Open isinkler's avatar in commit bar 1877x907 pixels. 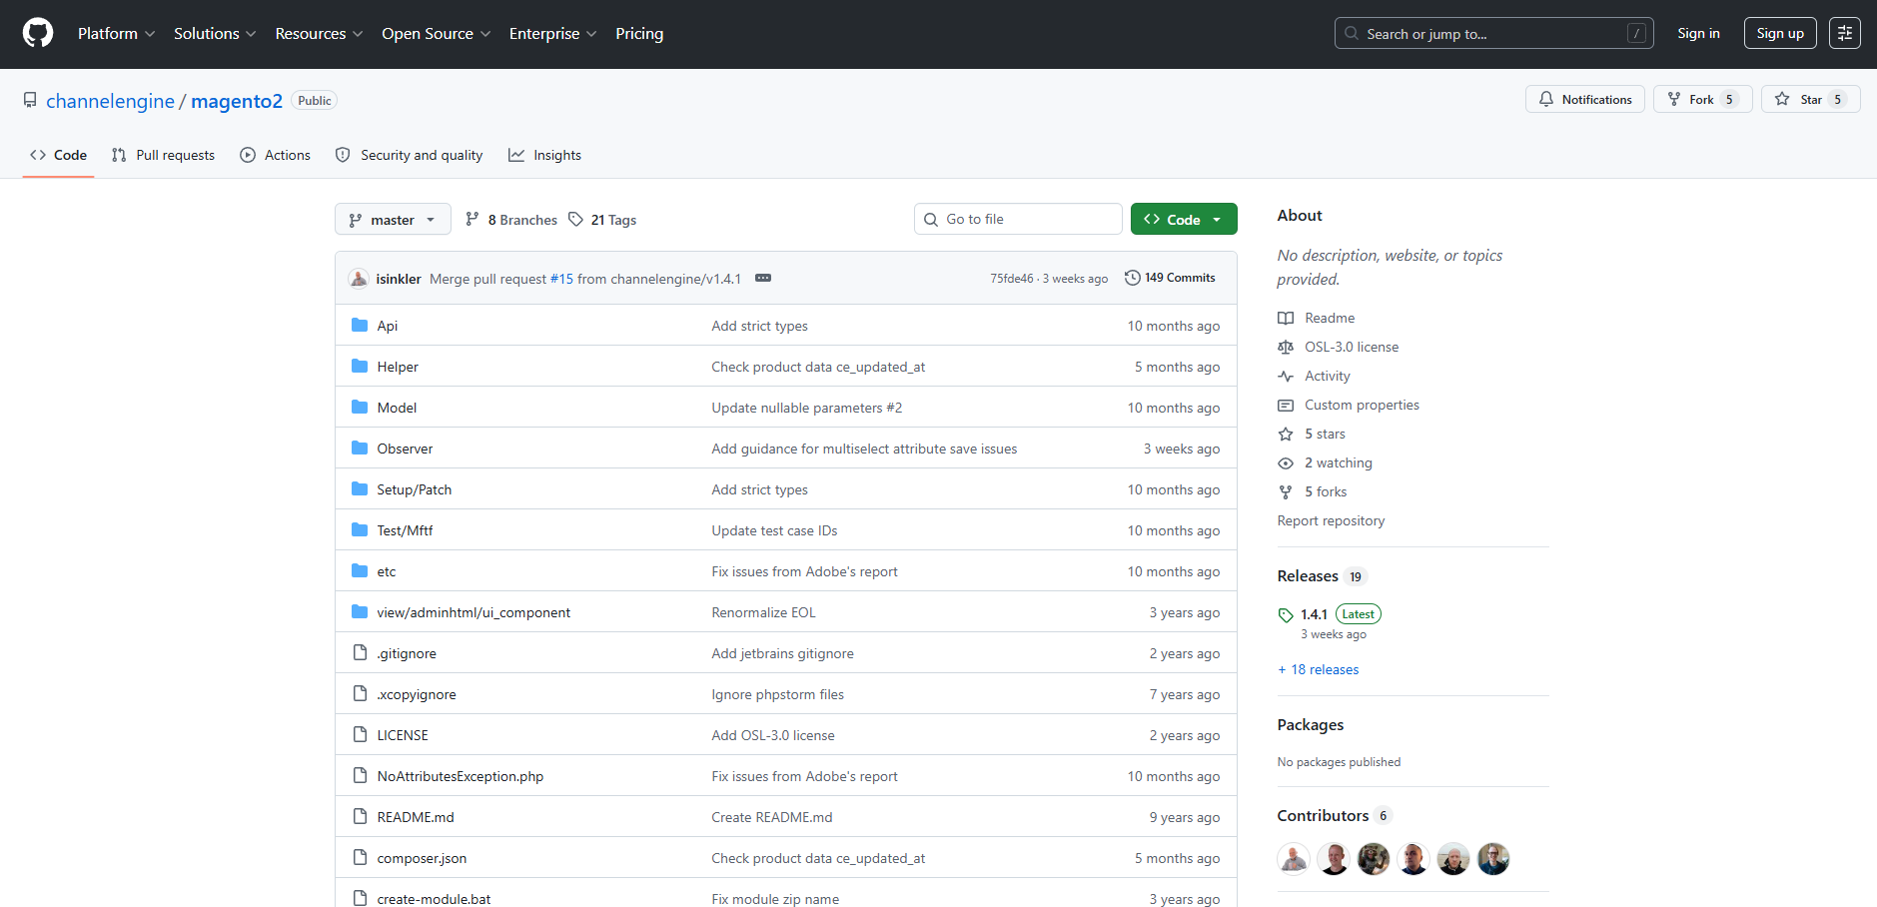(x=359, y=278)
